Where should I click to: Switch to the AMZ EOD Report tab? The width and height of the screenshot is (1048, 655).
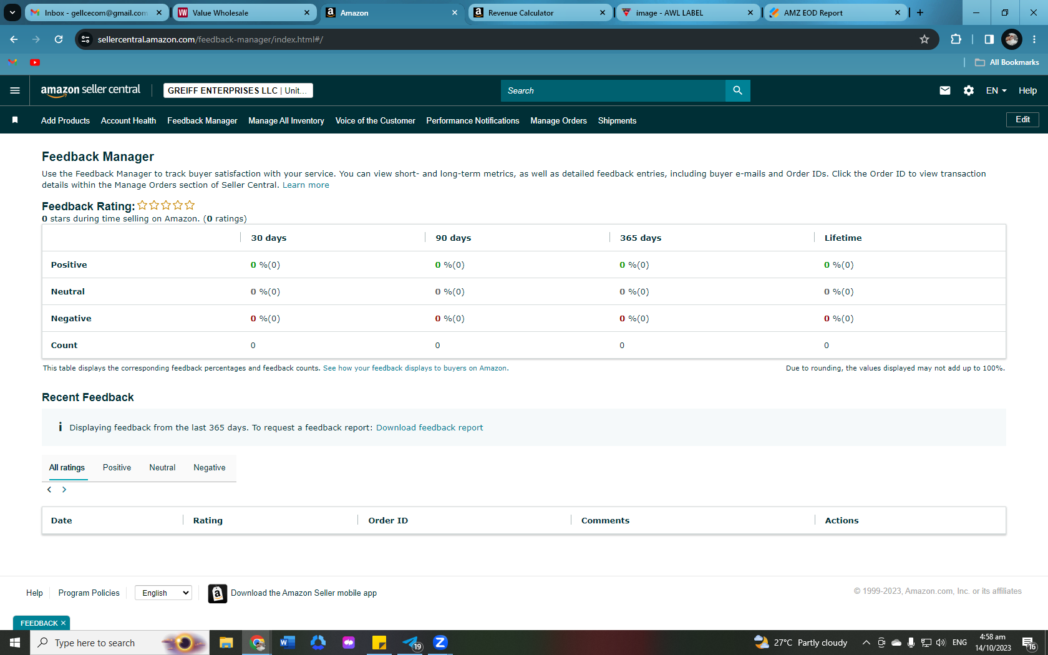pyautogui.click(x=835, y=12)
